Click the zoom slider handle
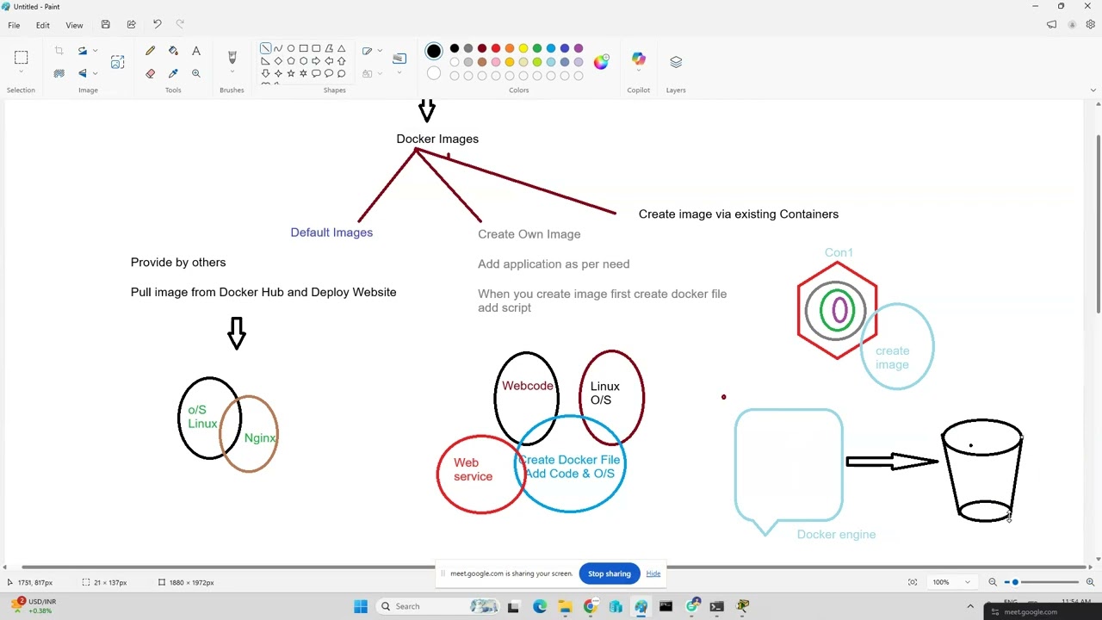1102x620 pixels. [1015, 582]
